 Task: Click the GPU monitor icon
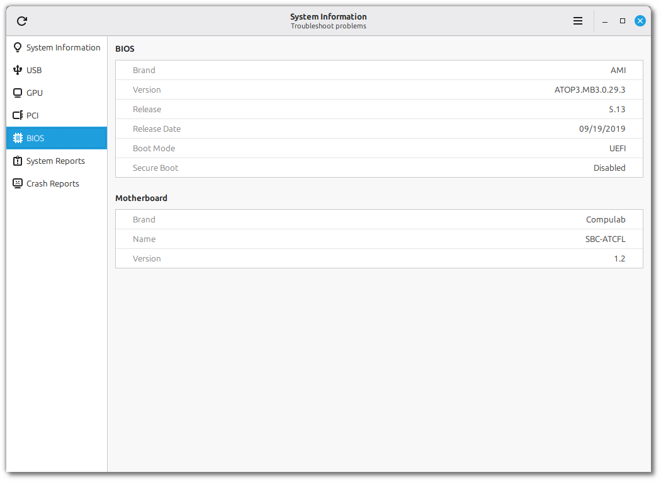[x=17, y=93]
